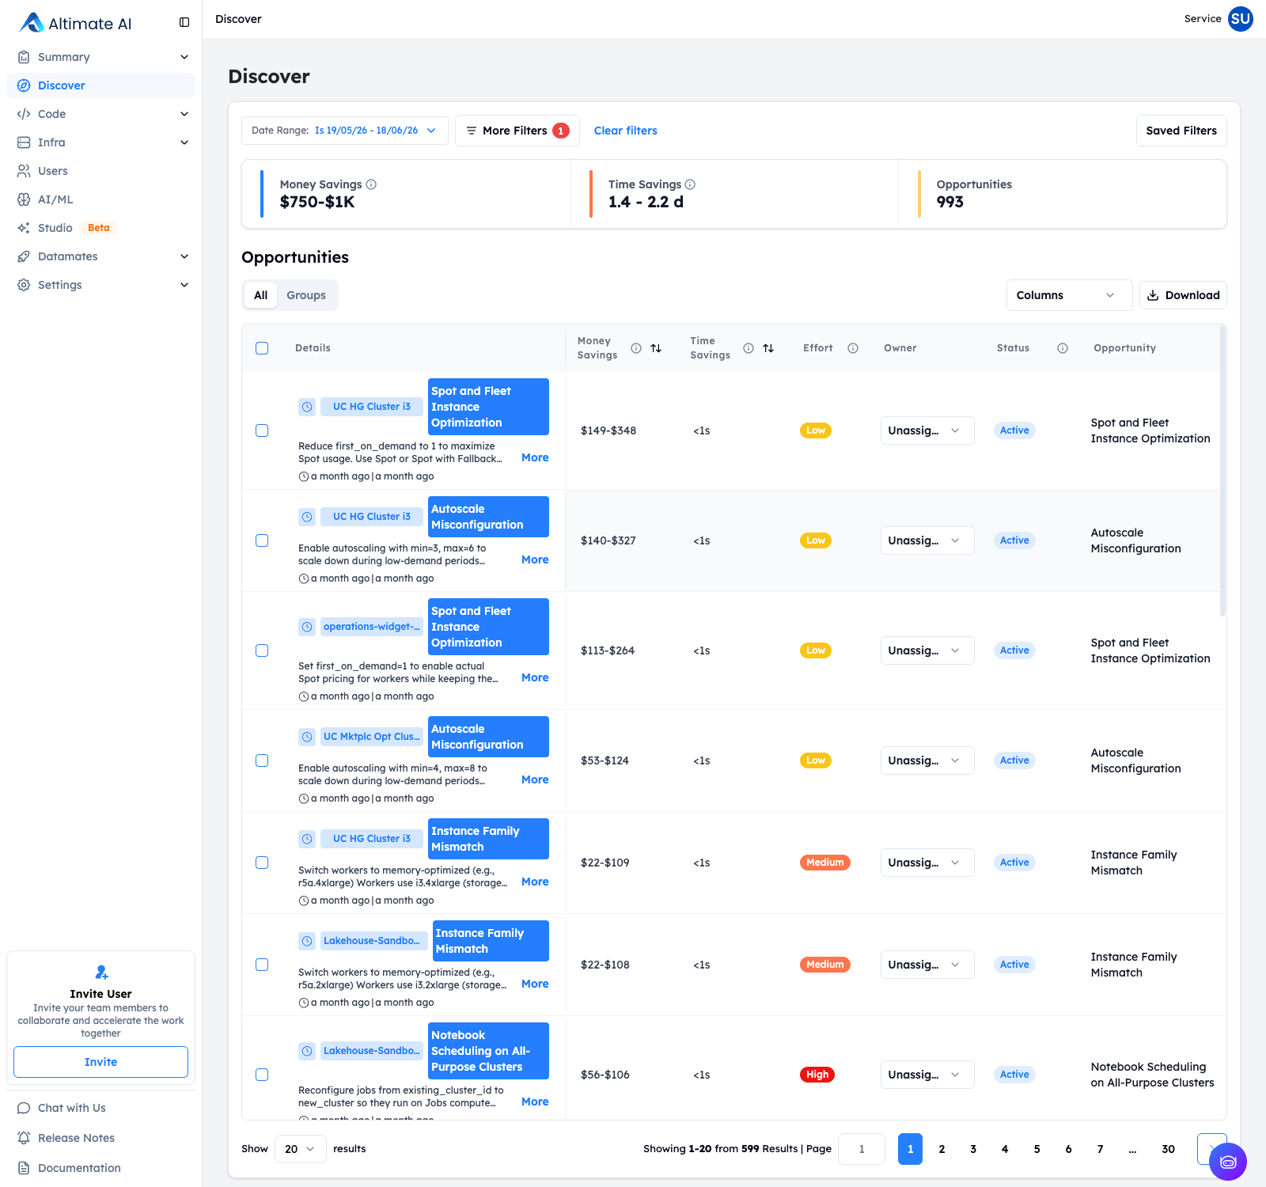Click More link in $140-$327 row
The height and width of the screenshot is (1187, 1266).
(x=535, y=559)
